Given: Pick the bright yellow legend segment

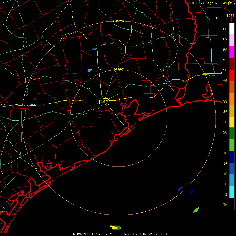Looking at the screenshot, I should tap(232, 122).
